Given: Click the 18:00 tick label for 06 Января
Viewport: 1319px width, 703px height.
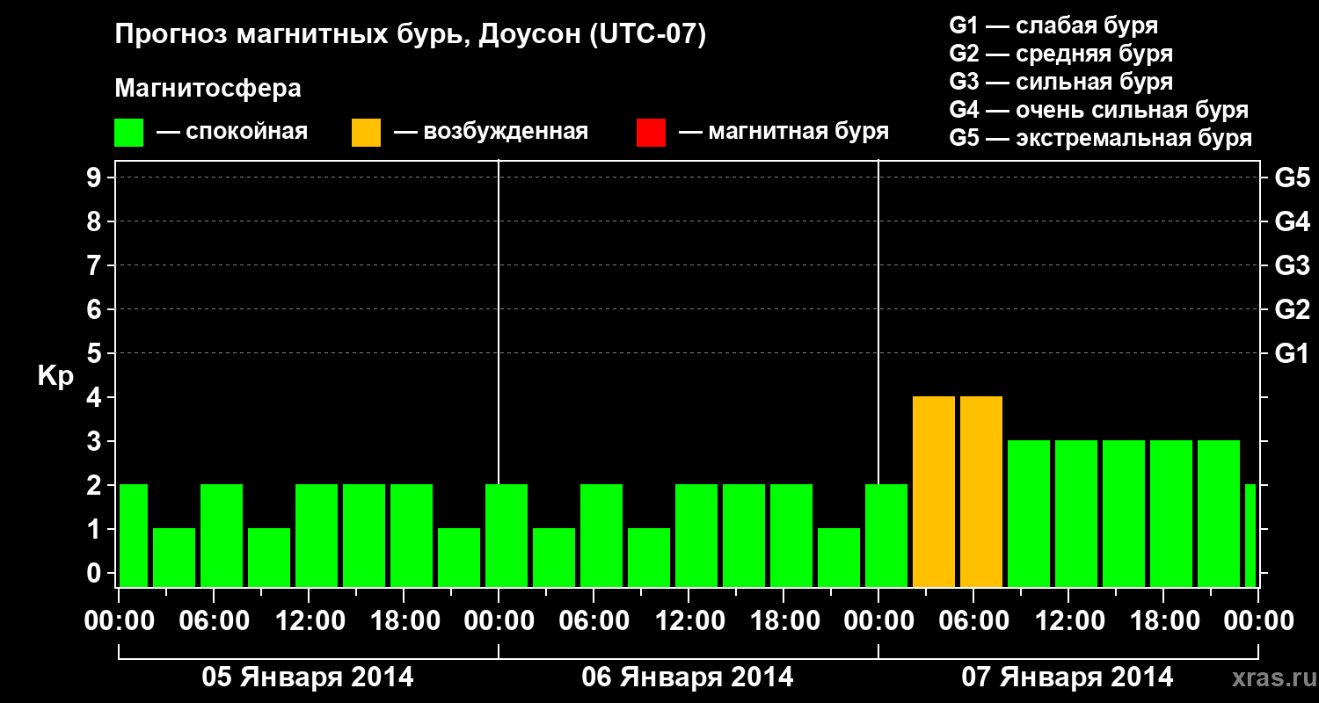Looking at the screenshot, I should coord(783,621).
